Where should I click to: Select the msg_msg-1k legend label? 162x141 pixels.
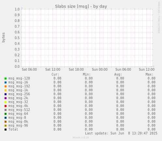coord(18,90)
